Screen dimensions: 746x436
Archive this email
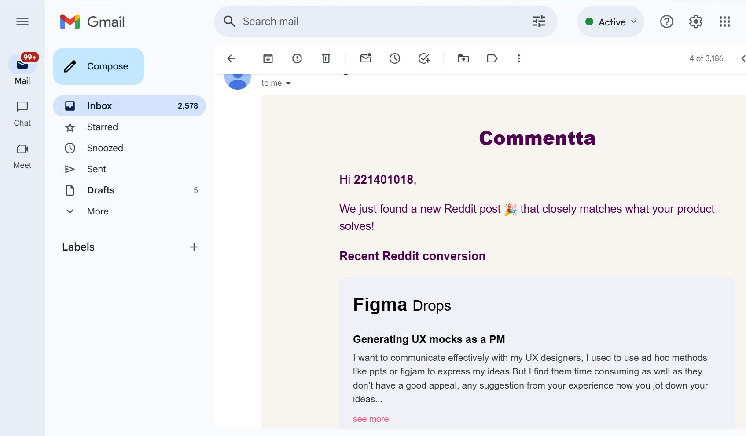(268, 58)
